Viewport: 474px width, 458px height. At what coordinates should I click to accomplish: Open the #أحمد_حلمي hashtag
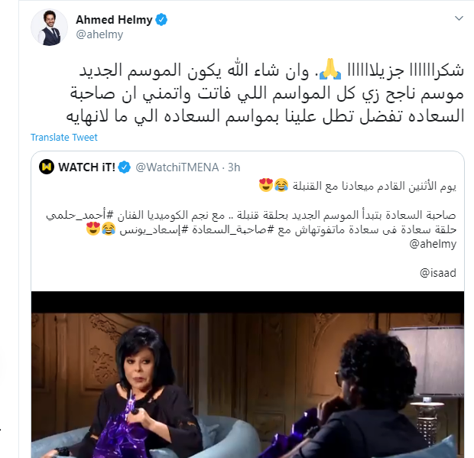click(x=80, y=216)
